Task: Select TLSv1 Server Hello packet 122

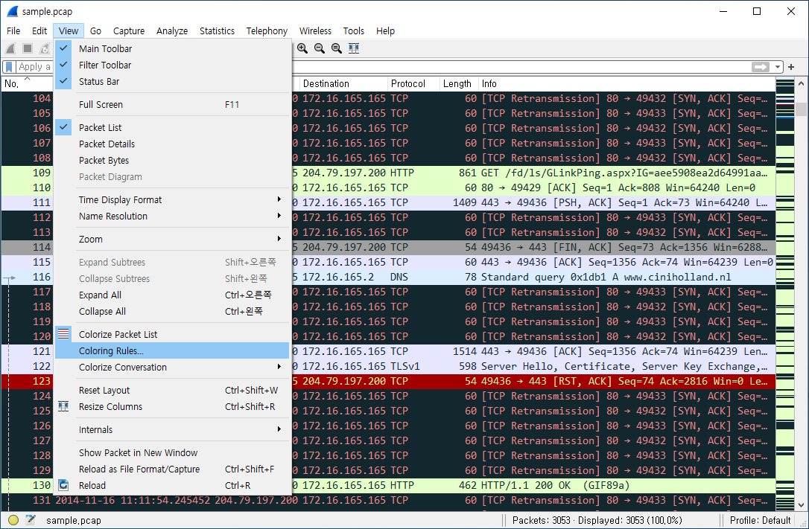Action: click(x=388, y=366)
